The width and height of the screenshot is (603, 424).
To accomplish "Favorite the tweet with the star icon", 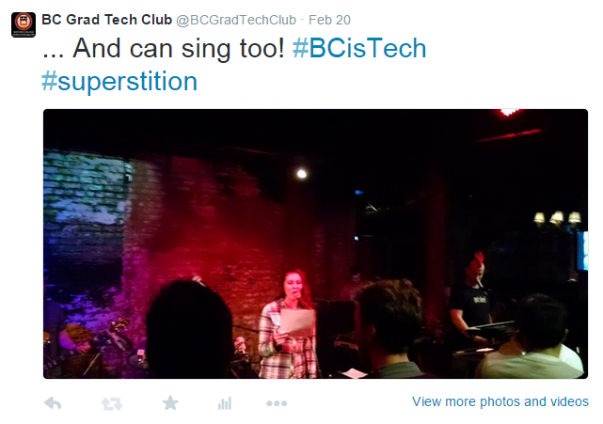I will 170,403.
